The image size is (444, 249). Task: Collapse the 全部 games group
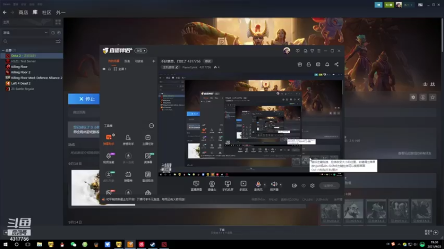[x=3, y=50]
